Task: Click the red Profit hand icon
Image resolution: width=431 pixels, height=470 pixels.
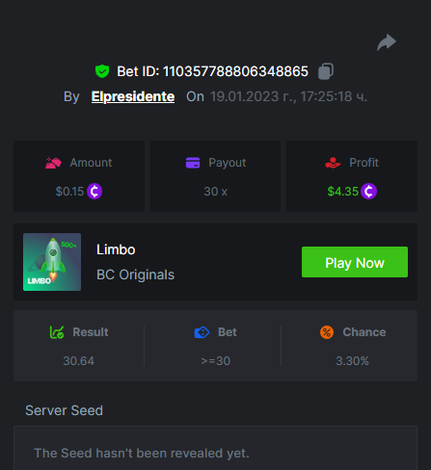Action: pyautogui.click(x=333, y=163)
